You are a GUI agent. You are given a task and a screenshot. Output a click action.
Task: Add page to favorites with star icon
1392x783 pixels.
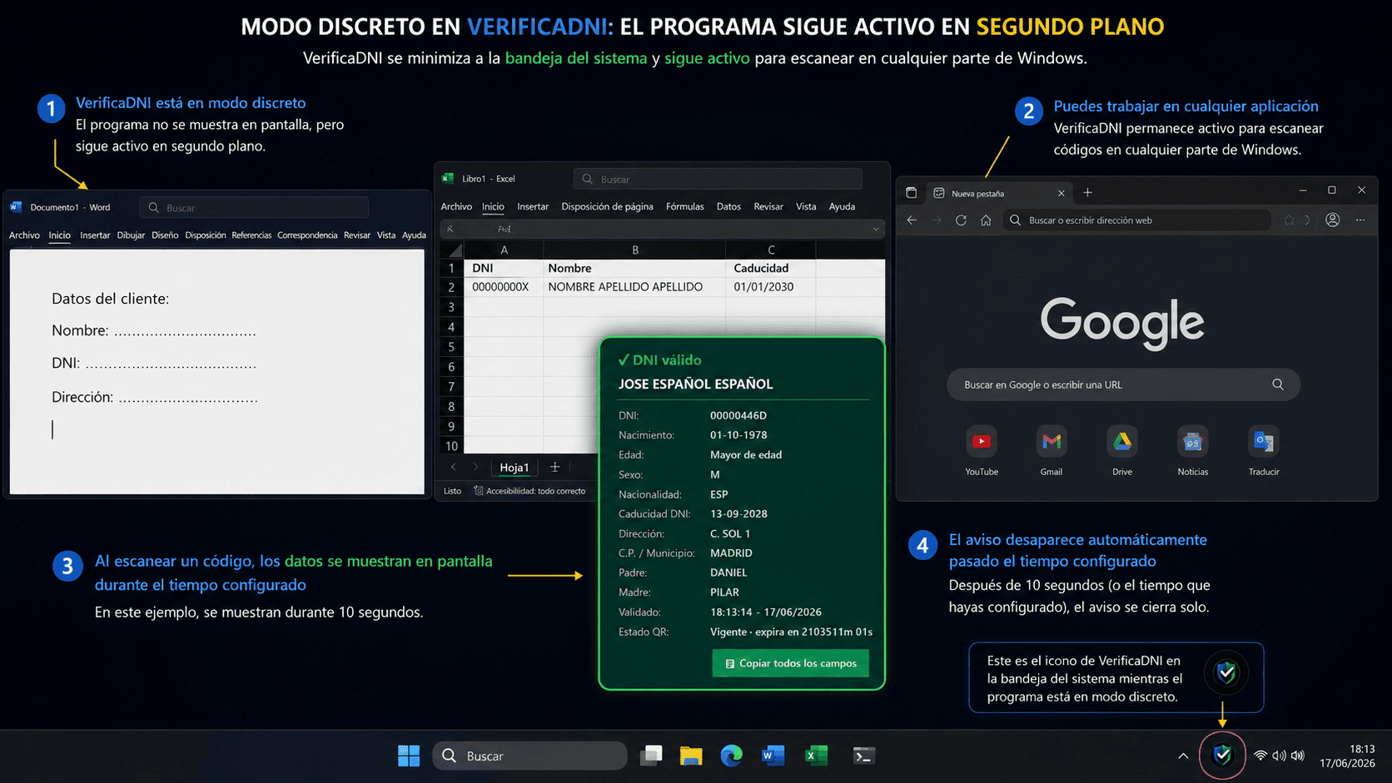pos(1290,221)
